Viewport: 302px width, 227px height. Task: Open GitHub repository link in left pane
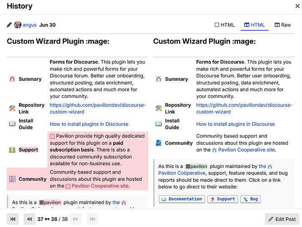click(x=98, y=109)
